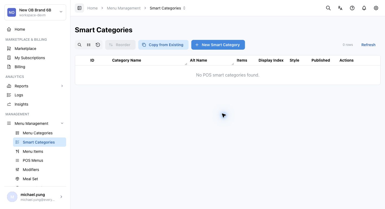The height and width of the screenshot is (209, 385).
Task: Click the Category Name column resize handle
Action: [186, 64]
